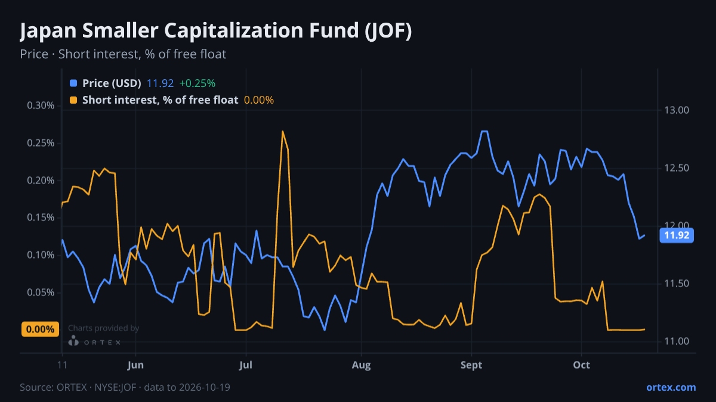Image resolution: width=716 pixels, height=402 pixels.
Task: Click the 12.50 right axis label
Action: 676,168
